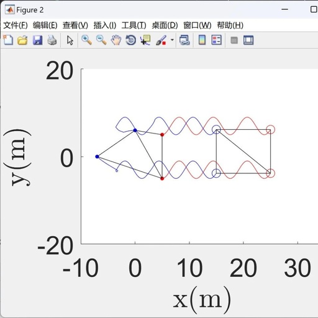Open the 编辑(E) menu
The image size is (318, 318).
[45, 25]
